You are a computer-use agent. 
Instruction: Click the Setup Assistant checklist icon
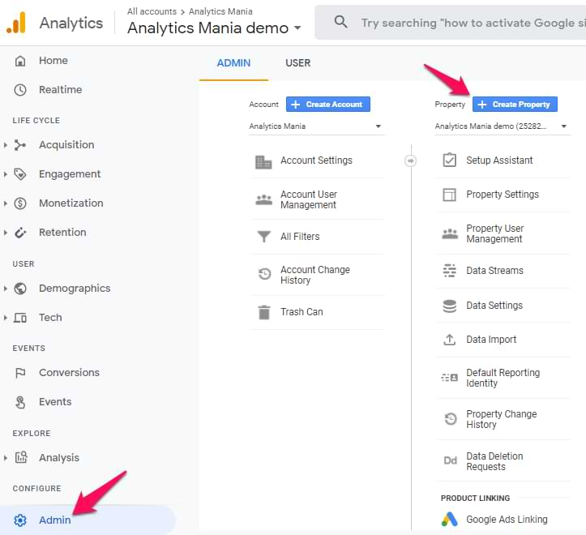pos(450,160)
